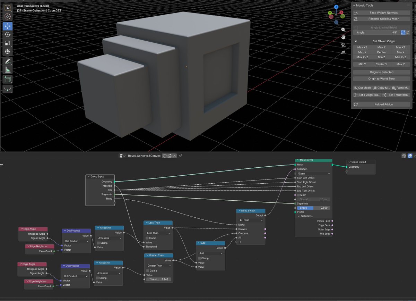The height and width of the screenshot is (301, 416).
Task: Activate the 3D Cursor tool
Action: click(8, 16)
